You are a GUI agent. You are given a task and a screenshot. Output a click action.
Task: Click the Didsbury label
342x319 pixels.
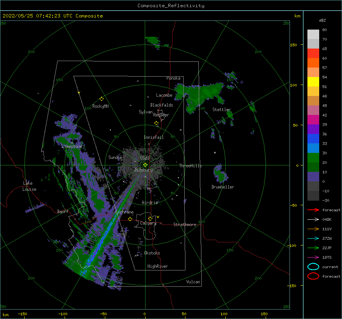pyautogui.click(x=143, y=170)
